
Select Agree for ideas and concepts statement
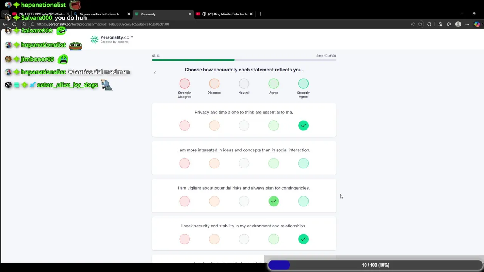point(274,163)
